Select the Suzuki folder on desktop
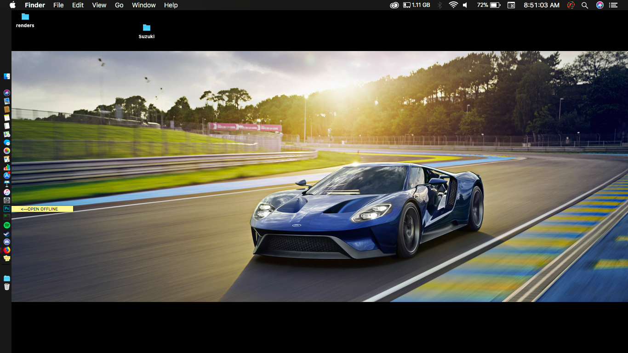Viewport: 628px width, 353px height. [147, 31]
